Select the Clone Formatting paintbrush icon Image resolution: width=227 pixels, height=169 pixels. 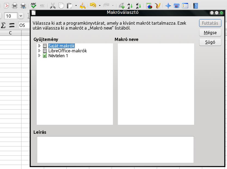tap(83, 6)
